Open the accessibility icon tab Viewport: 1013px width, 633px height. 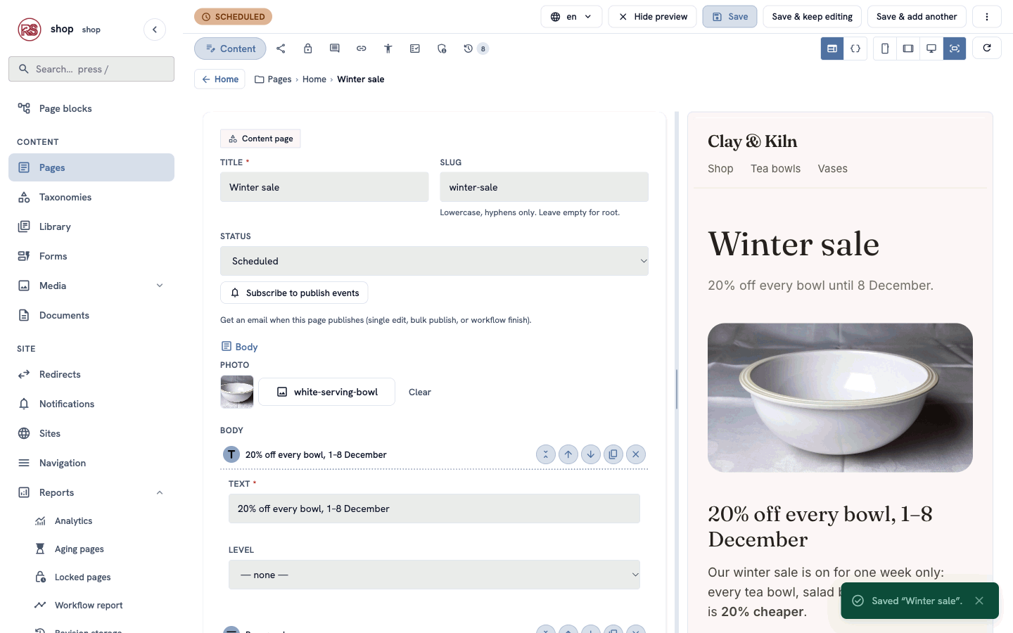tap(388, 49)
